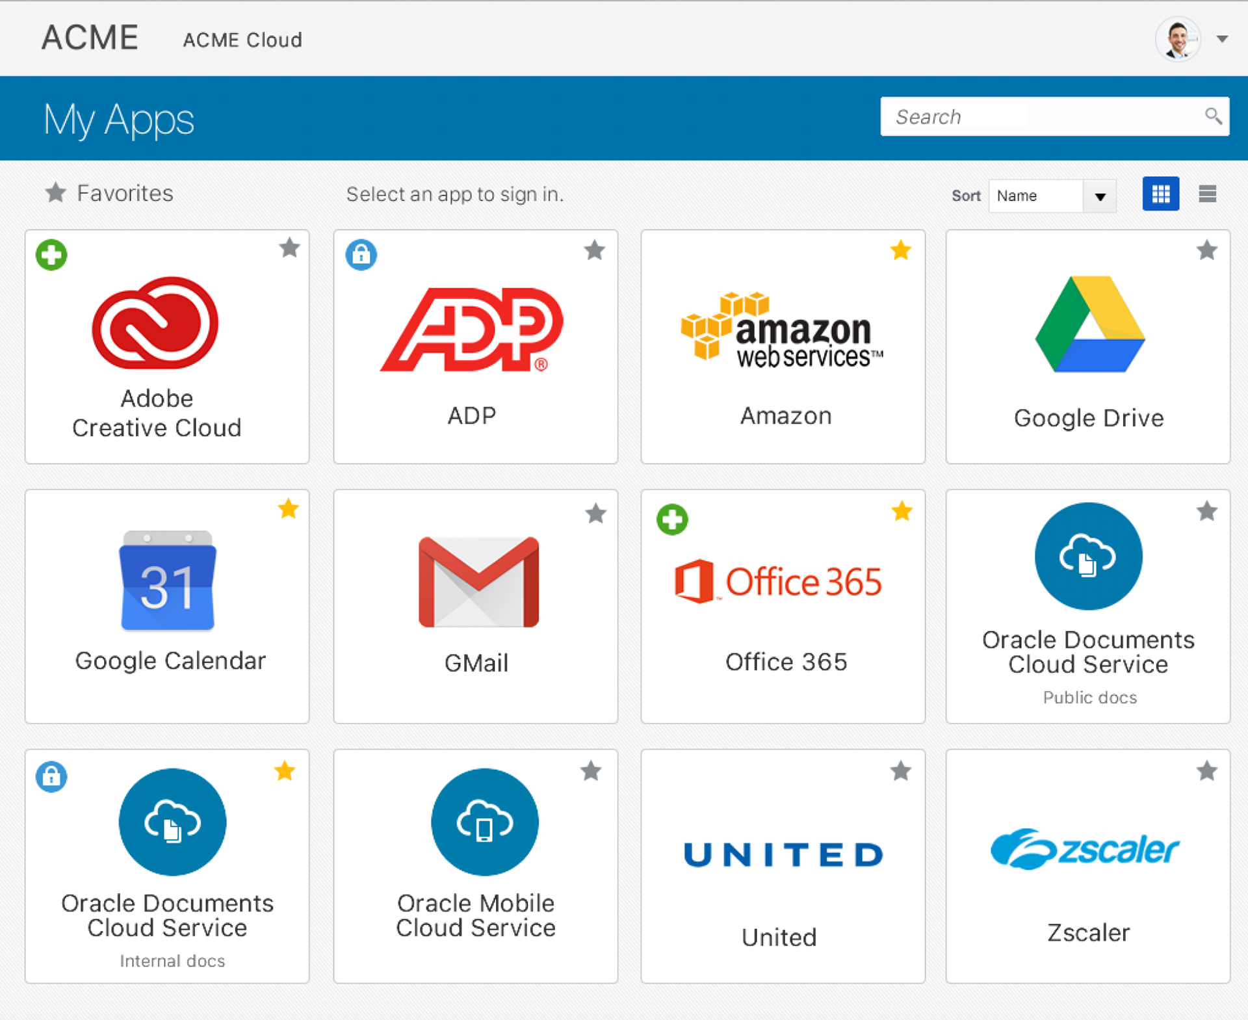Unfavorite Google Calendar gold star
This screenshot has height=1020, width=1248.
tap(289, 509)
